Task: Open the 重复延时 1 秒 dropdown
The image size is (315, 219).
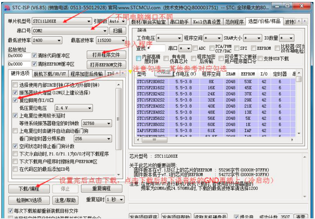Action: point(115,200)
